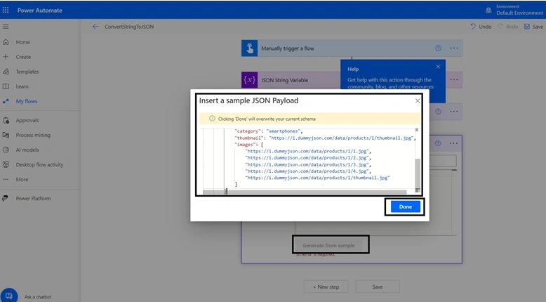
Task: Open Create in the sidebar
Action: pos(23,57)
